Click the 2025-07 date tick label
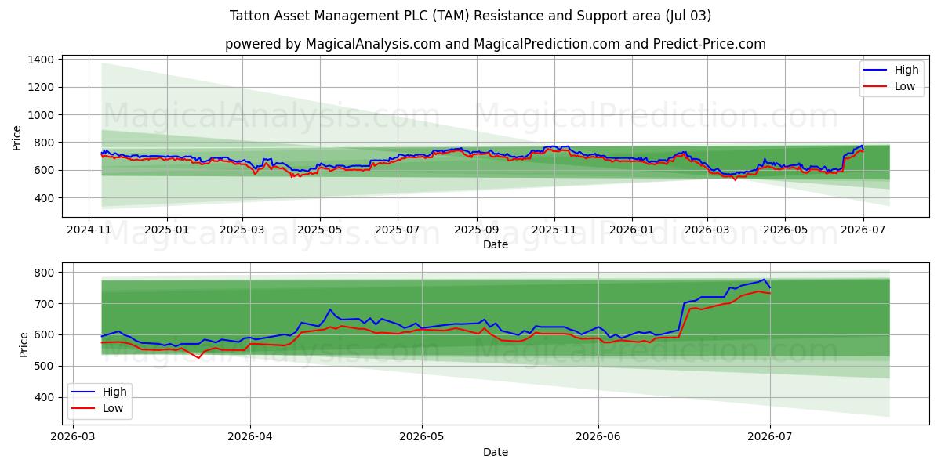Viewport: 941px width, 470px height. pyautogui.click(x=398, y=230)
